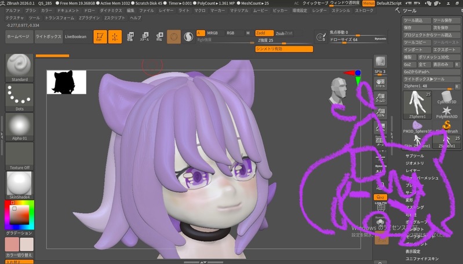Toggle the M material mode button
The height and width of the screenshot is (264, 463).
248,33
